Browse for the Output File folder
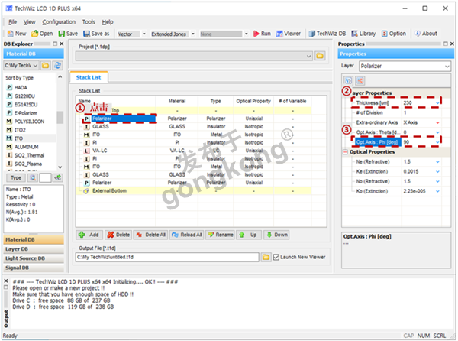Viewport: 458px width, 341px height. 266,257
